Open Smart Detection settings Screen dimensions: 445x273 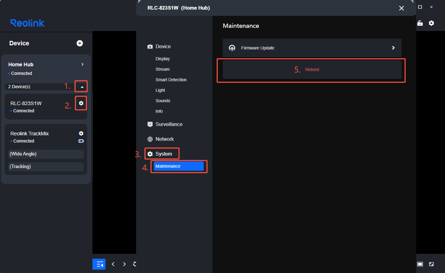[171, 80]
